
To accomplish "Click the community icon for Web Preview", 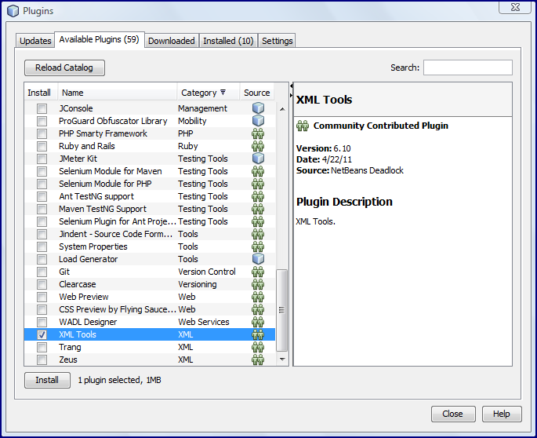I will (x=258, y=297).
